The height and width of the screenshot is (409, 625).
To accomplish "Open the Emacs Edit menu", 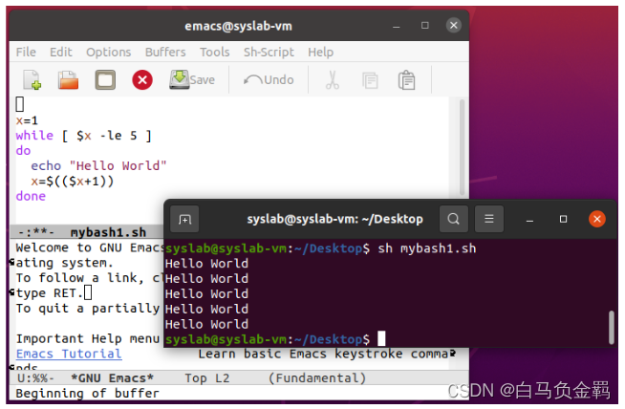I will 61,53.
